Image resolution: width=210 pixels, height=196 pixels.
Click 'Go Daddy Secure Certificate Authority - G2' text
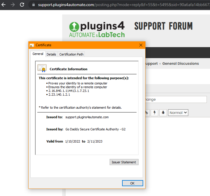pos(95,129)
